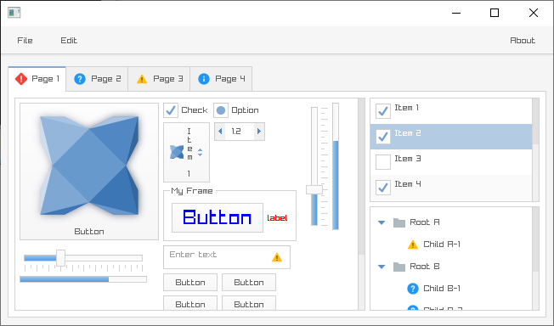Check the Item 3 checkbox in the list
The image size is (554, 326).
[x=383, y=162]
